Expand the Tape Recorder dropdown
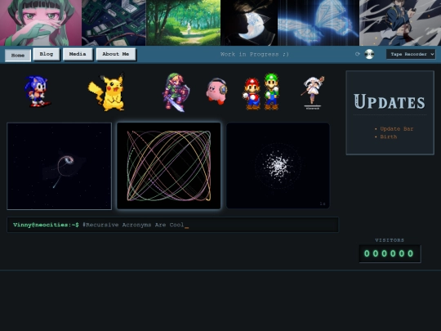This screenshot has height=331, width=441. click(411, 54)
